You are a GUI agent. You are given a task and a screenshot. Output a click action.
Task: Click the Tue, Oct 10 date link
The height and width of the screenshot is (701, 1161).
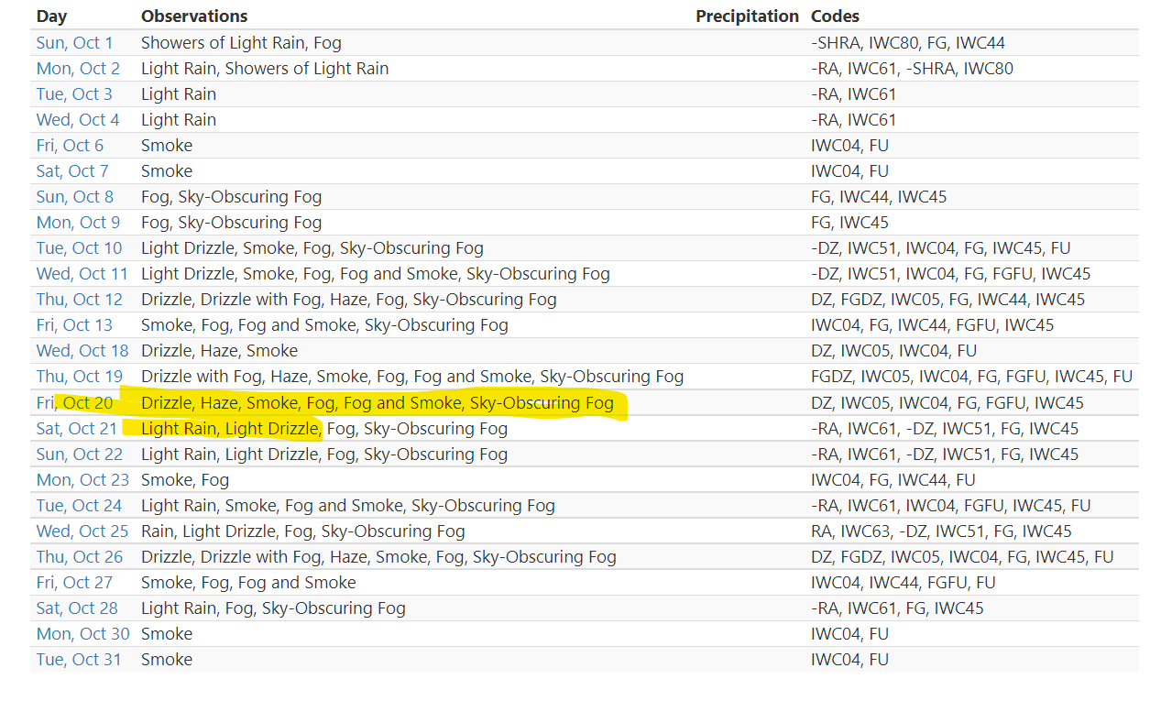click(x=79, y=248)
